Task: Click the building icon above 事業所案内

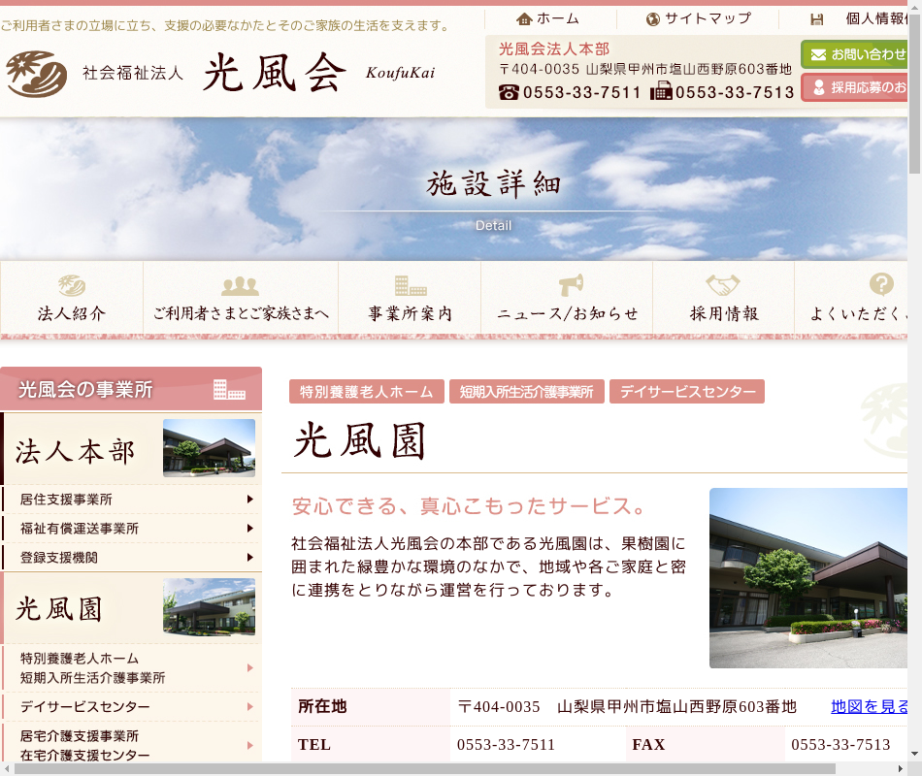Action: click(x=410, y=286)
